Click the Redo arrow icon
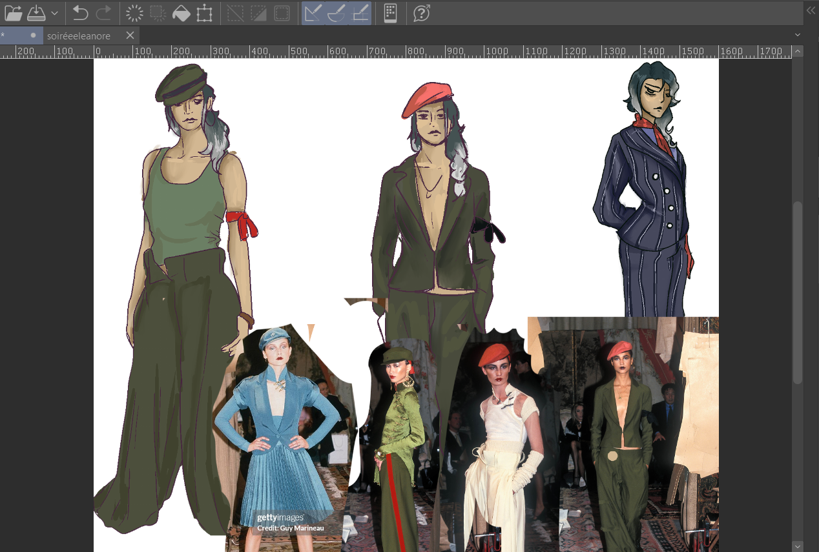 pos(103,13)
